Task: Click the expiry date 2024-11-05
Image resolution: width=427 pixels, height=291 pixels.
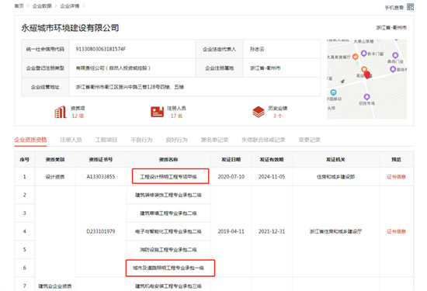Action: 272,177
